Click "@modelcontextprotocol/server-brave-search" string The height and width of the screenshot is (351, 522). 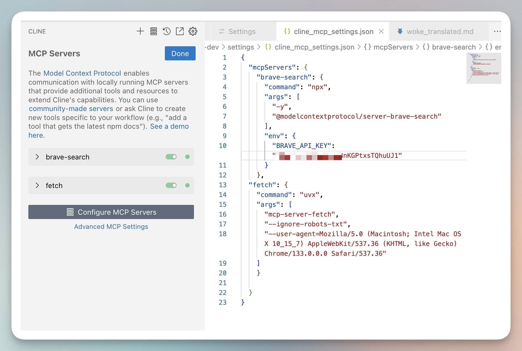tap(357, 116)
